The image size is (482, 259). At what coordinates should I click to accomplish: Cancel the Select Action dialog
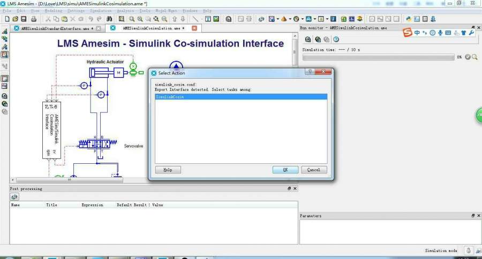coord(314,170)
